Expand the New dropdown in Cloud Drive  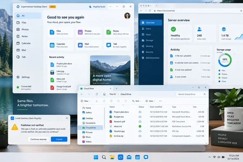click(85, 101)
